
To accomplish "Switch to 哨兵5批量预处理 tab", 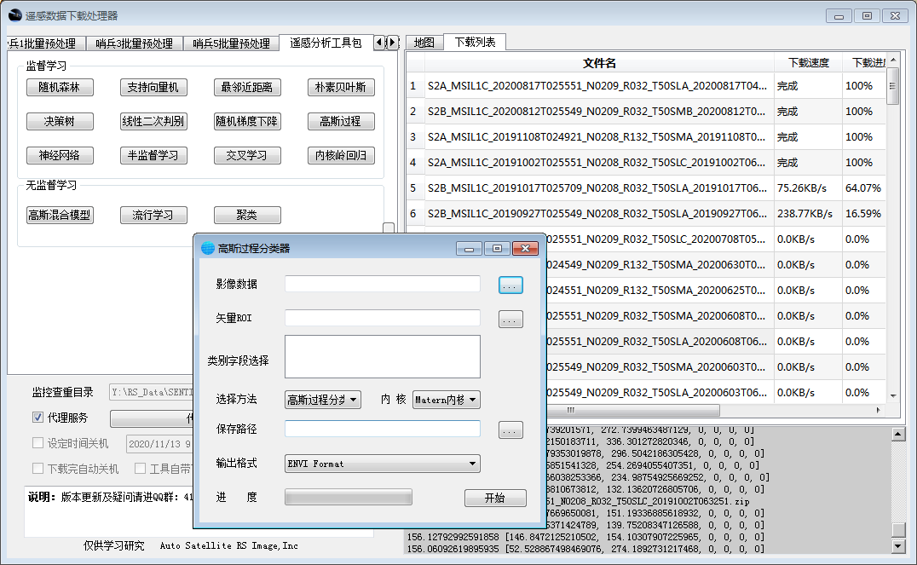I will [x=232, y=43].
